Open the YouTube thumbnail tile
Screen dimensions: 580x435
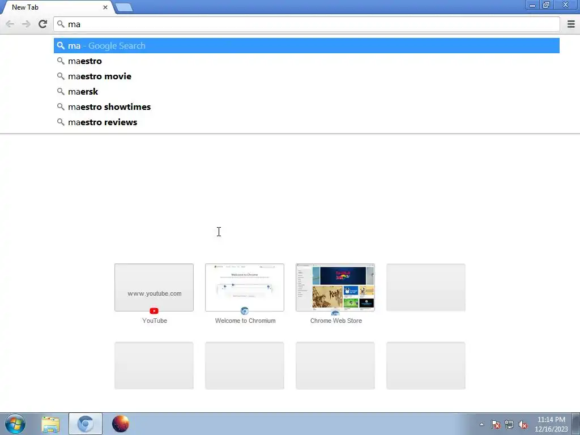[154, 287]
